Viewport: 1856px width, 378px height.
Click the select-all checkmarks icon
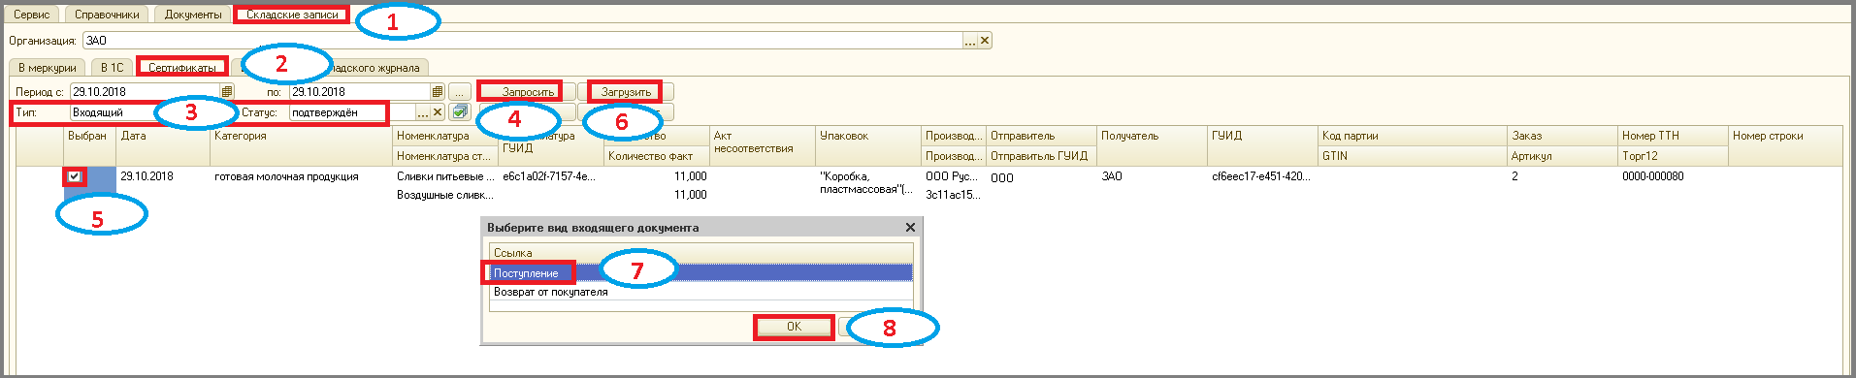tap(460, 112)
